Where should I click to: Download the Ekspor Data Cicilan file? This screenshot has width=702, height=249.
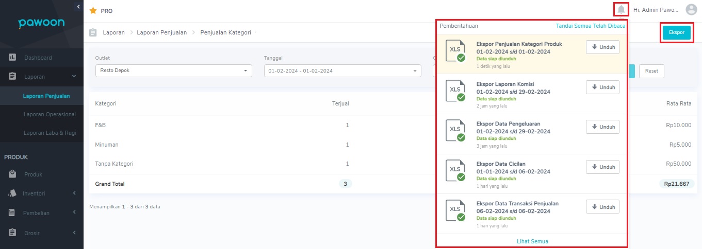[602, 167]
